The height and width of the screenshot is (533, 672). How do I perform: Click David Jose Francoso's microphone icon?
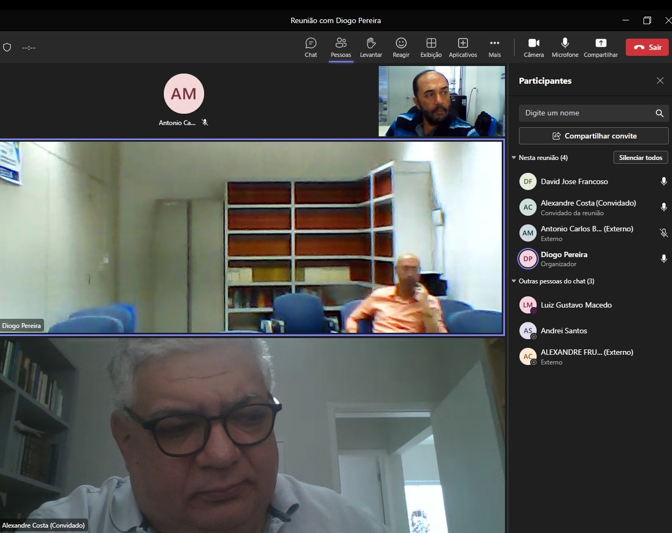663,181
